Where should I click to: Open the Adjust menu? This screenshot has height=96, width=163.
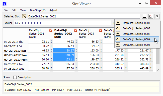pos(53,10)
